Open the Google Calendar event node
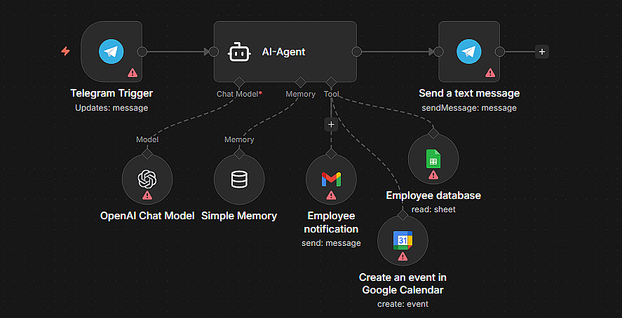 [x=403, y=240]
